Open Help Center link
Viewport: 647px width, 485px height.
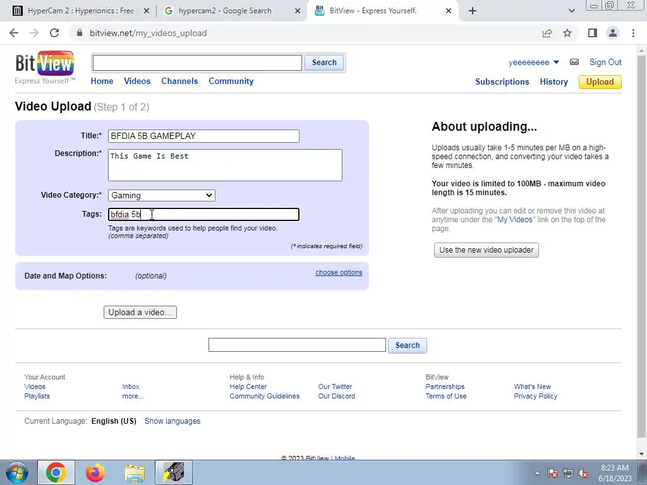coord(248,386)
